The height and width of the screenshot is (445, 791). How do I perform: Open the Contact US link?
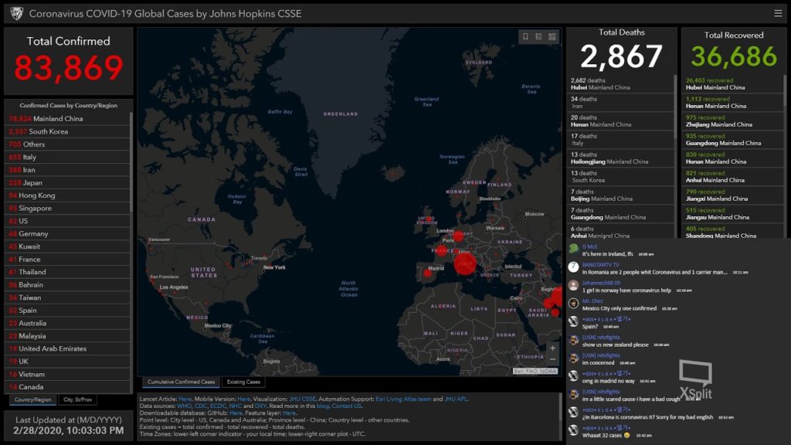click(347, 405)
